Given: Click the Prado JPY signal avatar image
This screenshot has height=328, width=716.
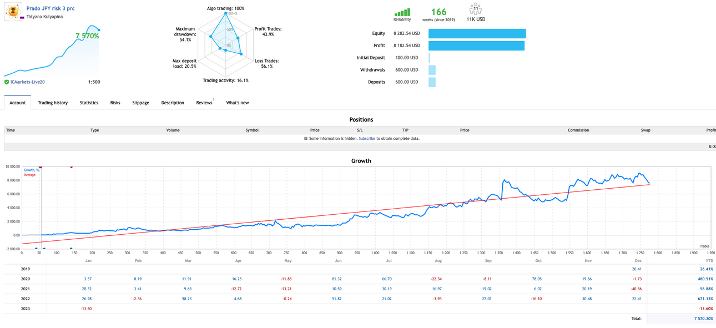Looking at the screenshot, I should point(13,11).
